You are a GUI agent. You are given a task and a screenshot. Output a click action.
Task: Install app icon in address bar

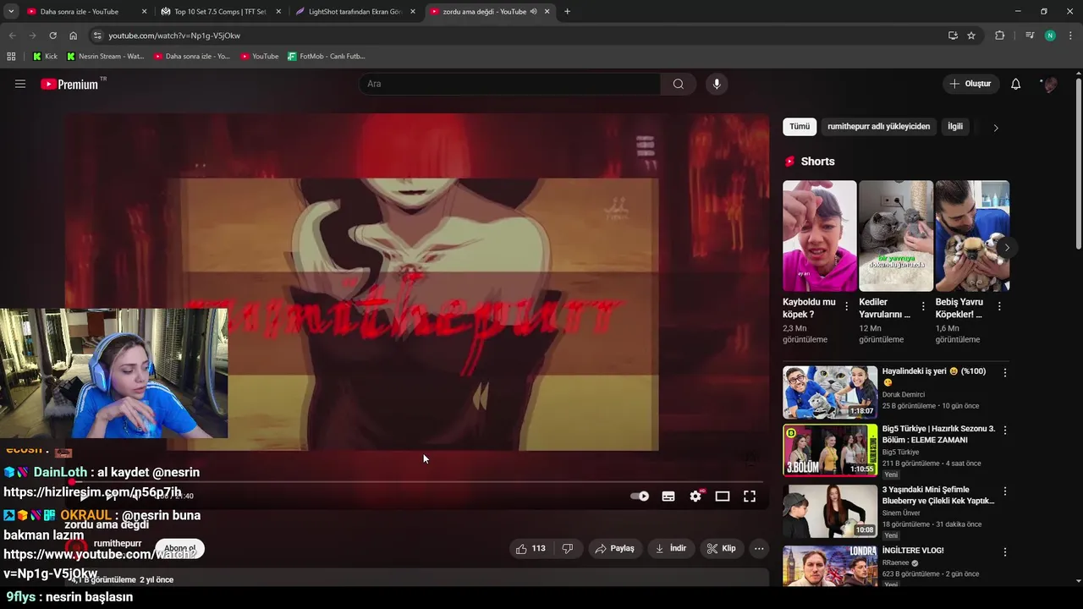pos(953,36)
